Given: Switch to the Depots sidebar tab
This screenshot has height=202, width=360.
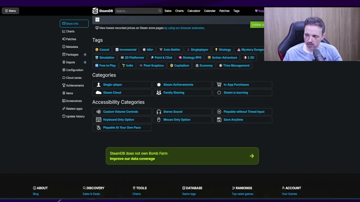Looking at the screenshot, I should tap(74, 62).
